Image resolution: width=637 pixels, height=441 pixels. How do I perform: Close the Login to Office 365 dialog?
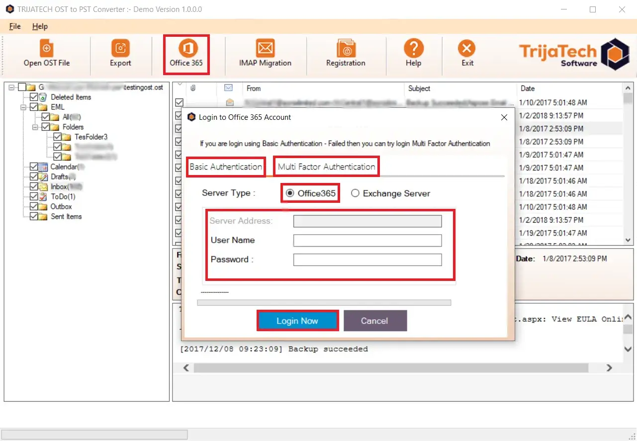[x=504, y=117]
